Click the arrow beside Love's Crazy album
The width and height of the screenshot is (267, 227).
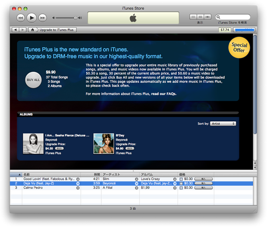click(x=175, y=179)
